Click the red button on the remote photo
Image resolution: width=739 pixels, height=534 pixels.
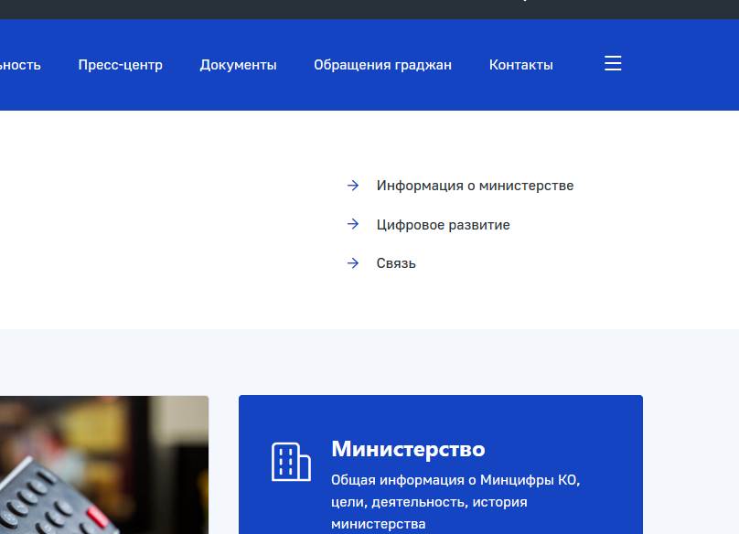(96, 516)
